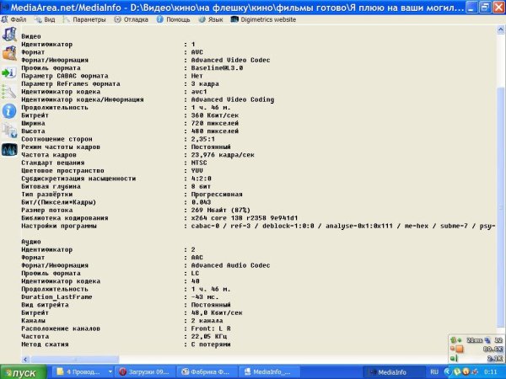Select the 'Advanced Video Codec' value
Screen dimensions: 506x379
[230, 60]
